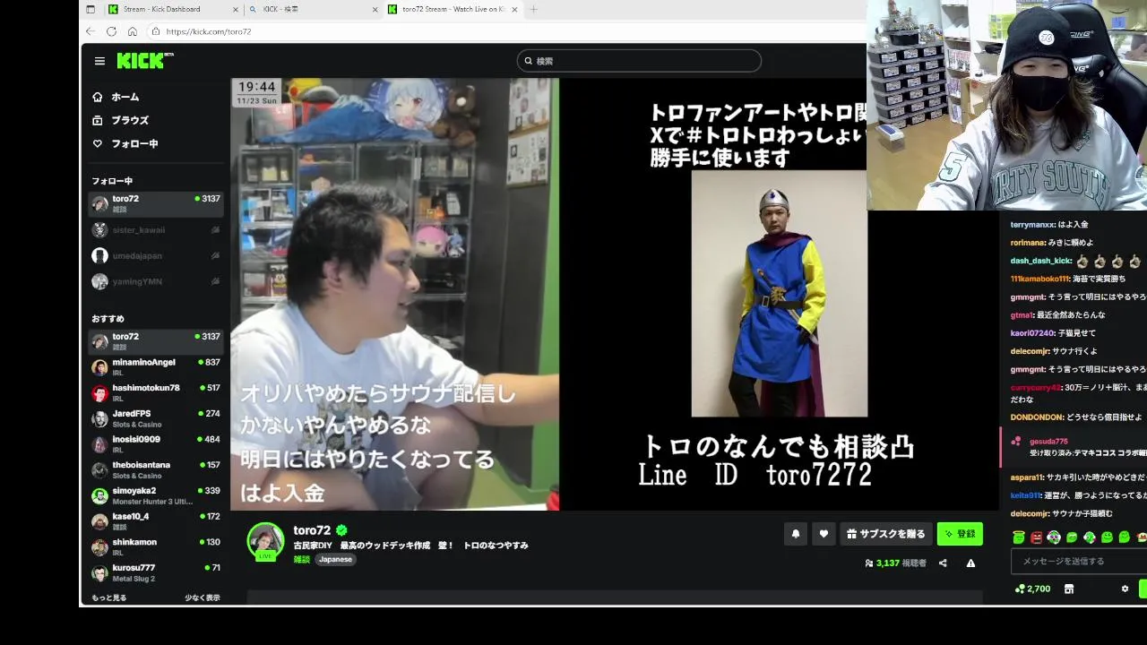
Task: Open the chat shop storefront icon
Action: (x=1069, y=589)
